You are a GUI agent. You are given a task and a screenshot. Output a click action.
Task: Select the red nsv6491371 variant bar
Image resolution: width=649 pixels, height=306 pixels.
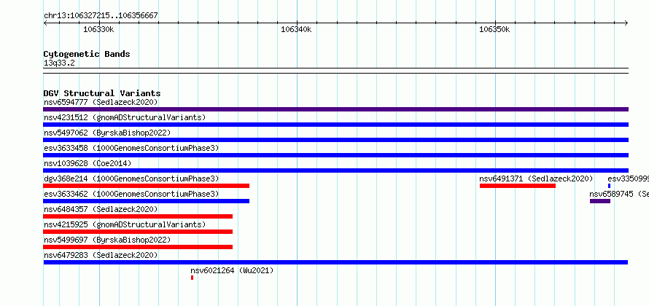click(518, 186)
